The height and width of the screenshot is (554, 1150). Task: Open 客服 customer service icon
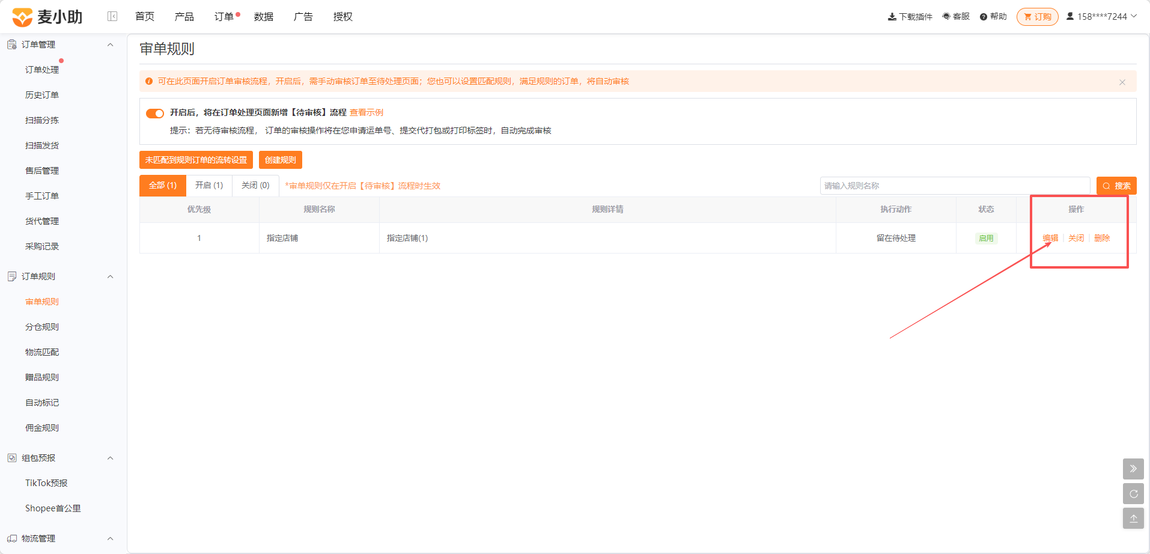point(946,17)
